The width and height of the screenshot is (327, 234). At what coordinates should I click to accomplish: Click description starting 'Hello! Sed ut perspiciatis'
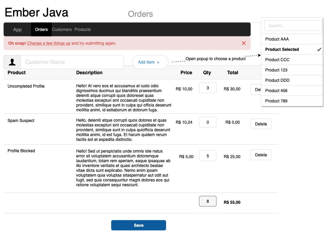[x=123, y=168]
